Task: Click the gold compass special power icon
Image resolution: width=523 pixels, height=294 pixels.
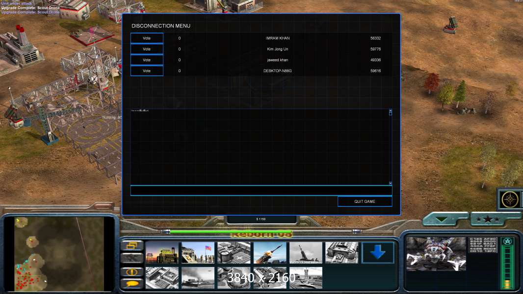Action: 510,199
